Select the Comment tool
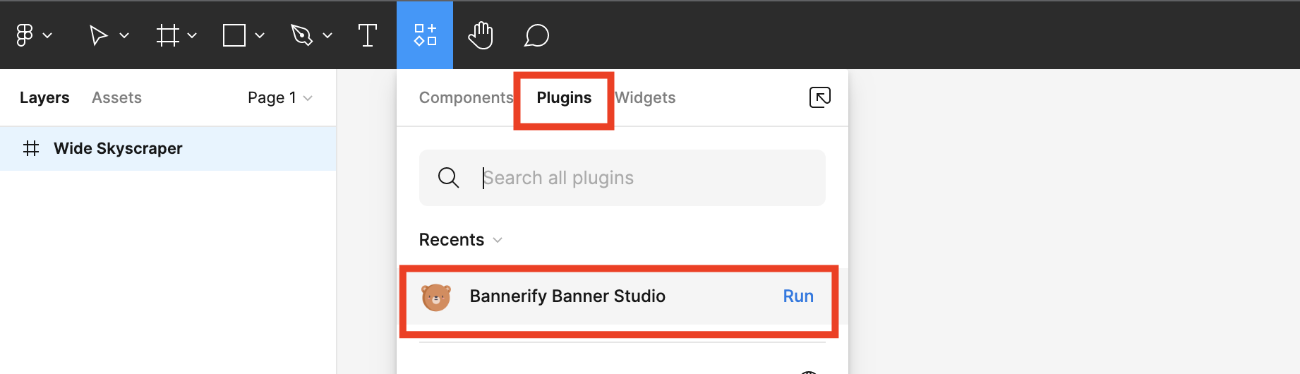1300x374 pixels. (536, 35)
